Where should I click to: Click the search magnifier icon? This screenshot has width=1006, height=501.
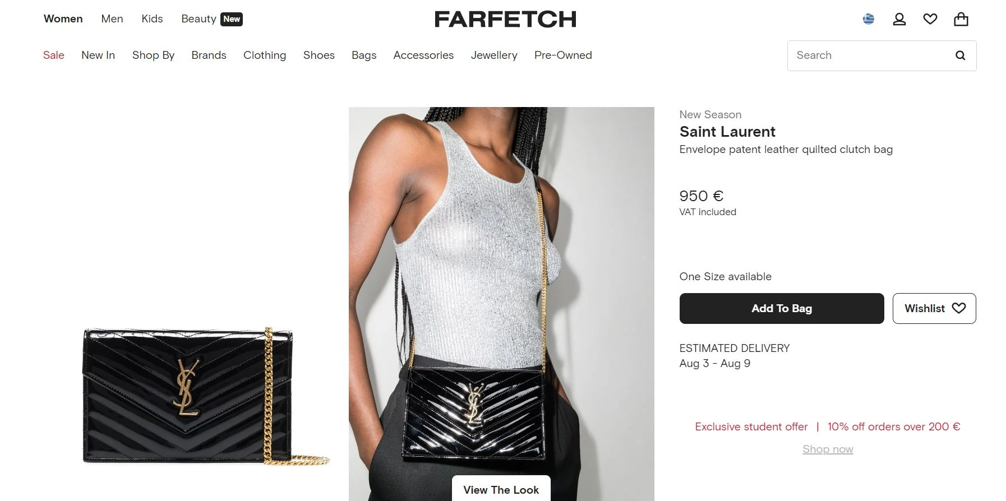[960, 55]
